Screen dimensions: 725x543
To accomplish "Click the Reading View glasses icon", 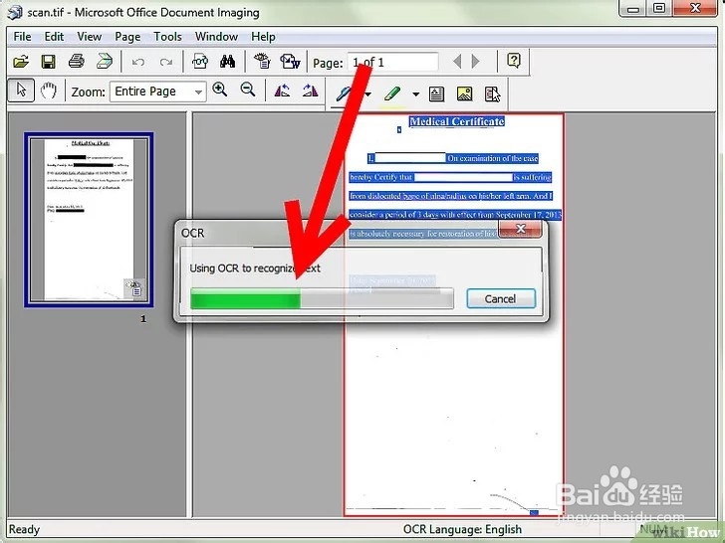I will (x=200, y=61).
